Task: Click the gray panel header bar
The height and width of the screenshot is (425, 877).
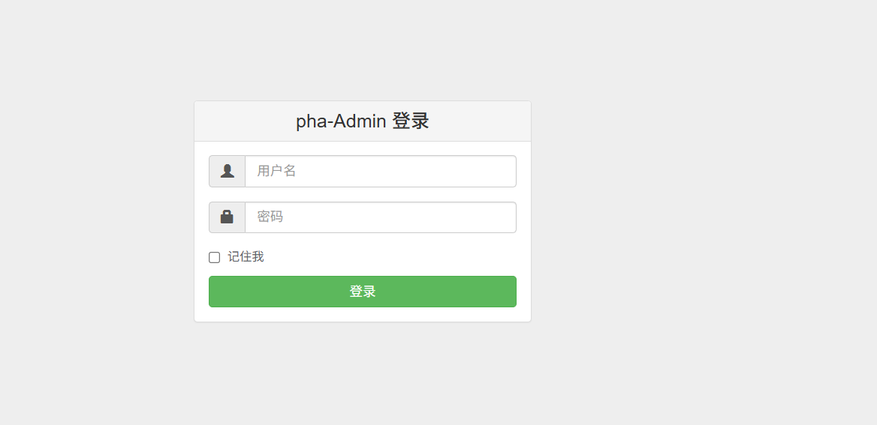Action: pyautogui.click(x=363, y=121)
